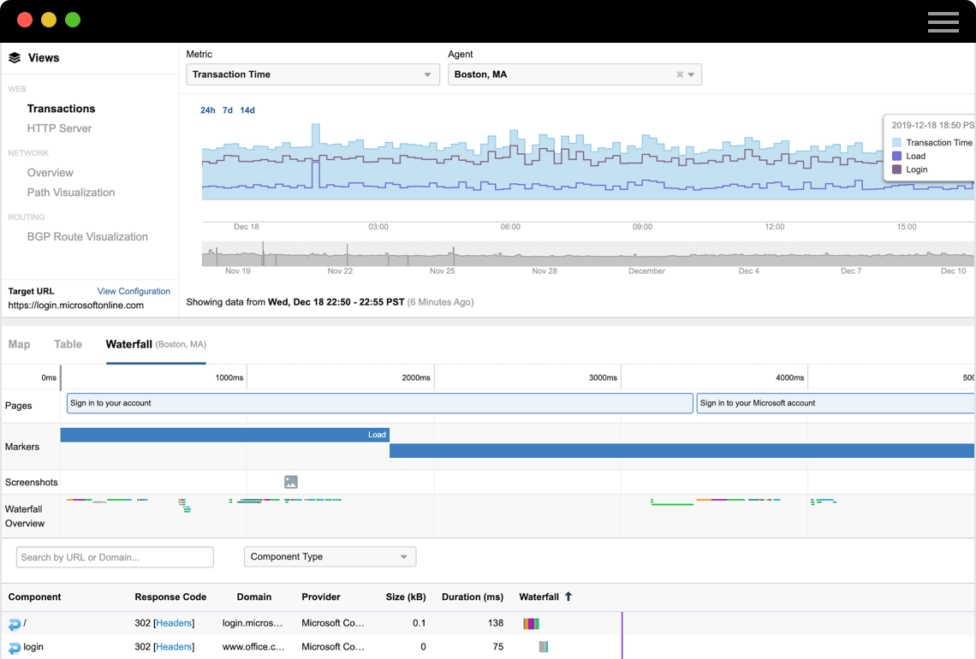This screenshot has width=976, height=659.
Task: Clear the Boston, MA agent selection
Action: pos(680,74)
